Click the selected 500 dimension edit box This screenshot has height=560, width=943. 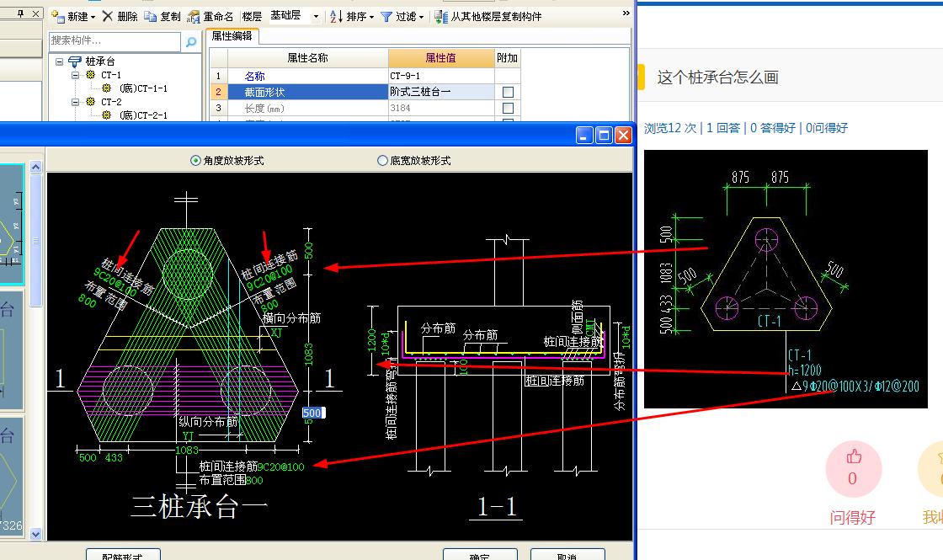coord(312,413)
